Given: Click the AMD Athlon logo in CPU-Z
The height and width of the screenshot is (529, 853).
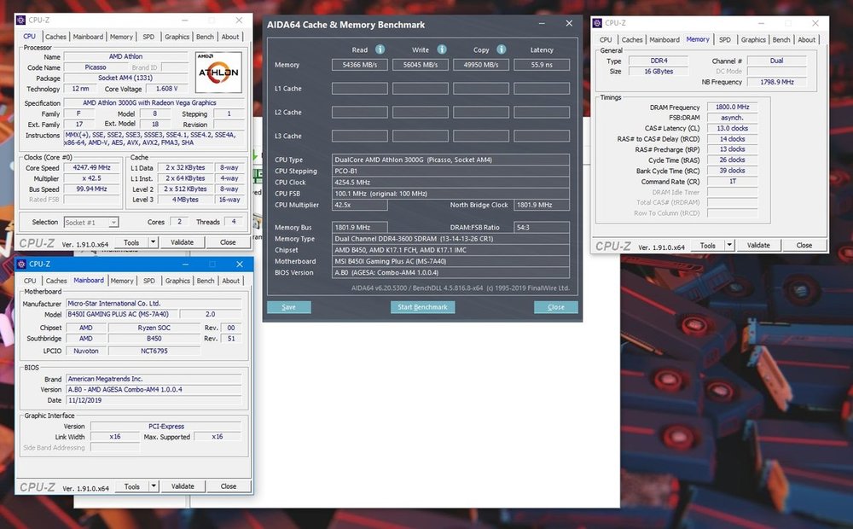Looking at the screenshot, I should [x=218, y=72].
